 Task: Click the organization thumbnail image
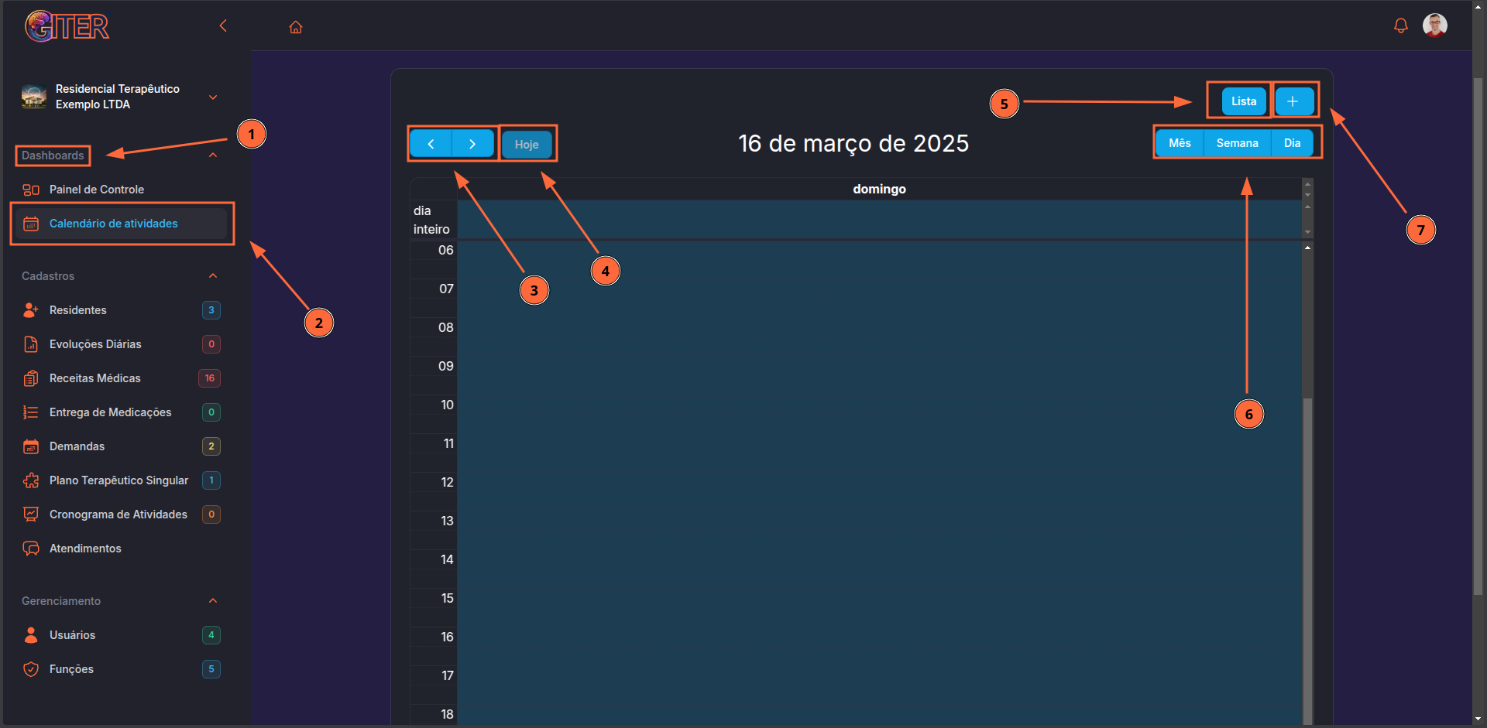click(34, 97)
